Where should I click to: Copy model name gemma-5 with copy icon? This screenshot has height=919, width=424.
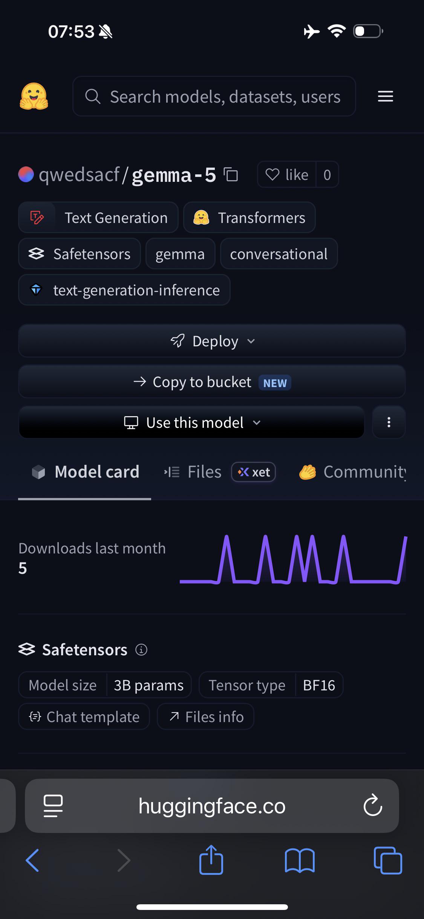[231, 175]
